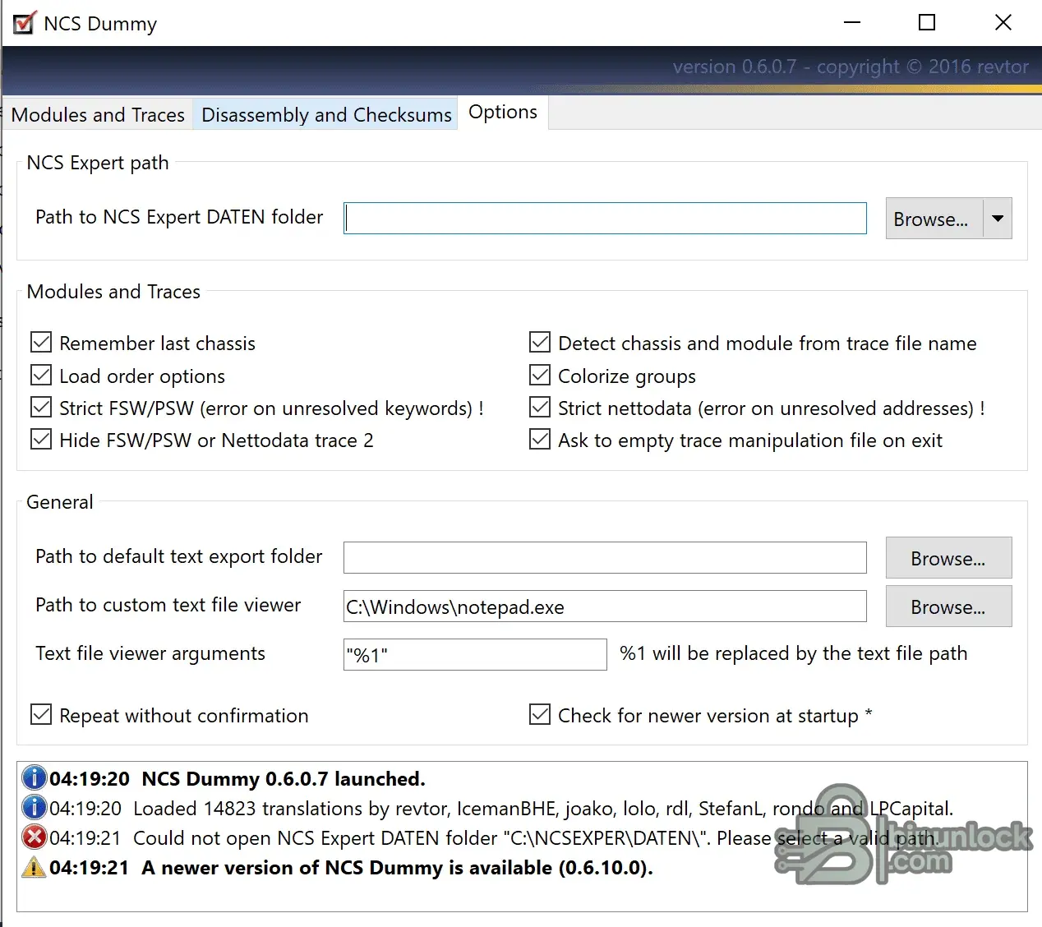
Task: Select log entry about loaded 14823 translations
Action: point(501,808)
